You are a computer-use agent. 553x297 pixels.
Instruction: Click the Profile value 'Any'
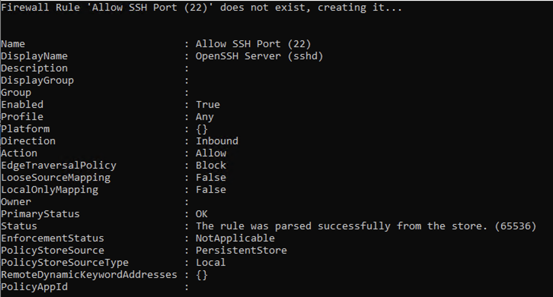click(205, 117)
